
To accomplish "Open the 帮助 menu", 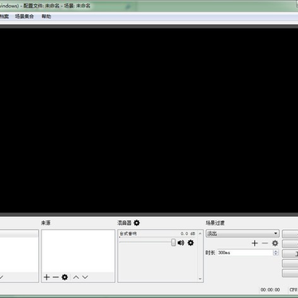I will (x=46, y=17).
